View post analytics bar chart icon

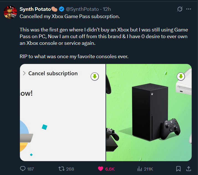[x=140, y=169]
